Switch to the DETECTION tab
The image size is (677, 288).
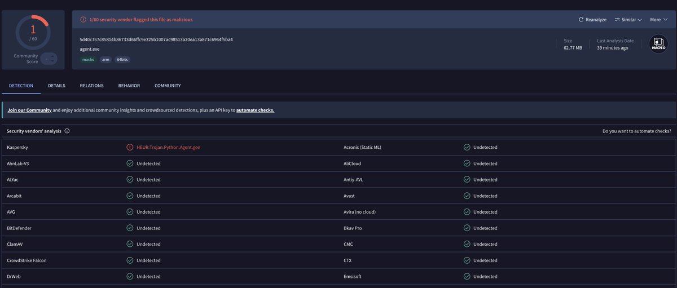pyautogui.click(x=21, y=86)
